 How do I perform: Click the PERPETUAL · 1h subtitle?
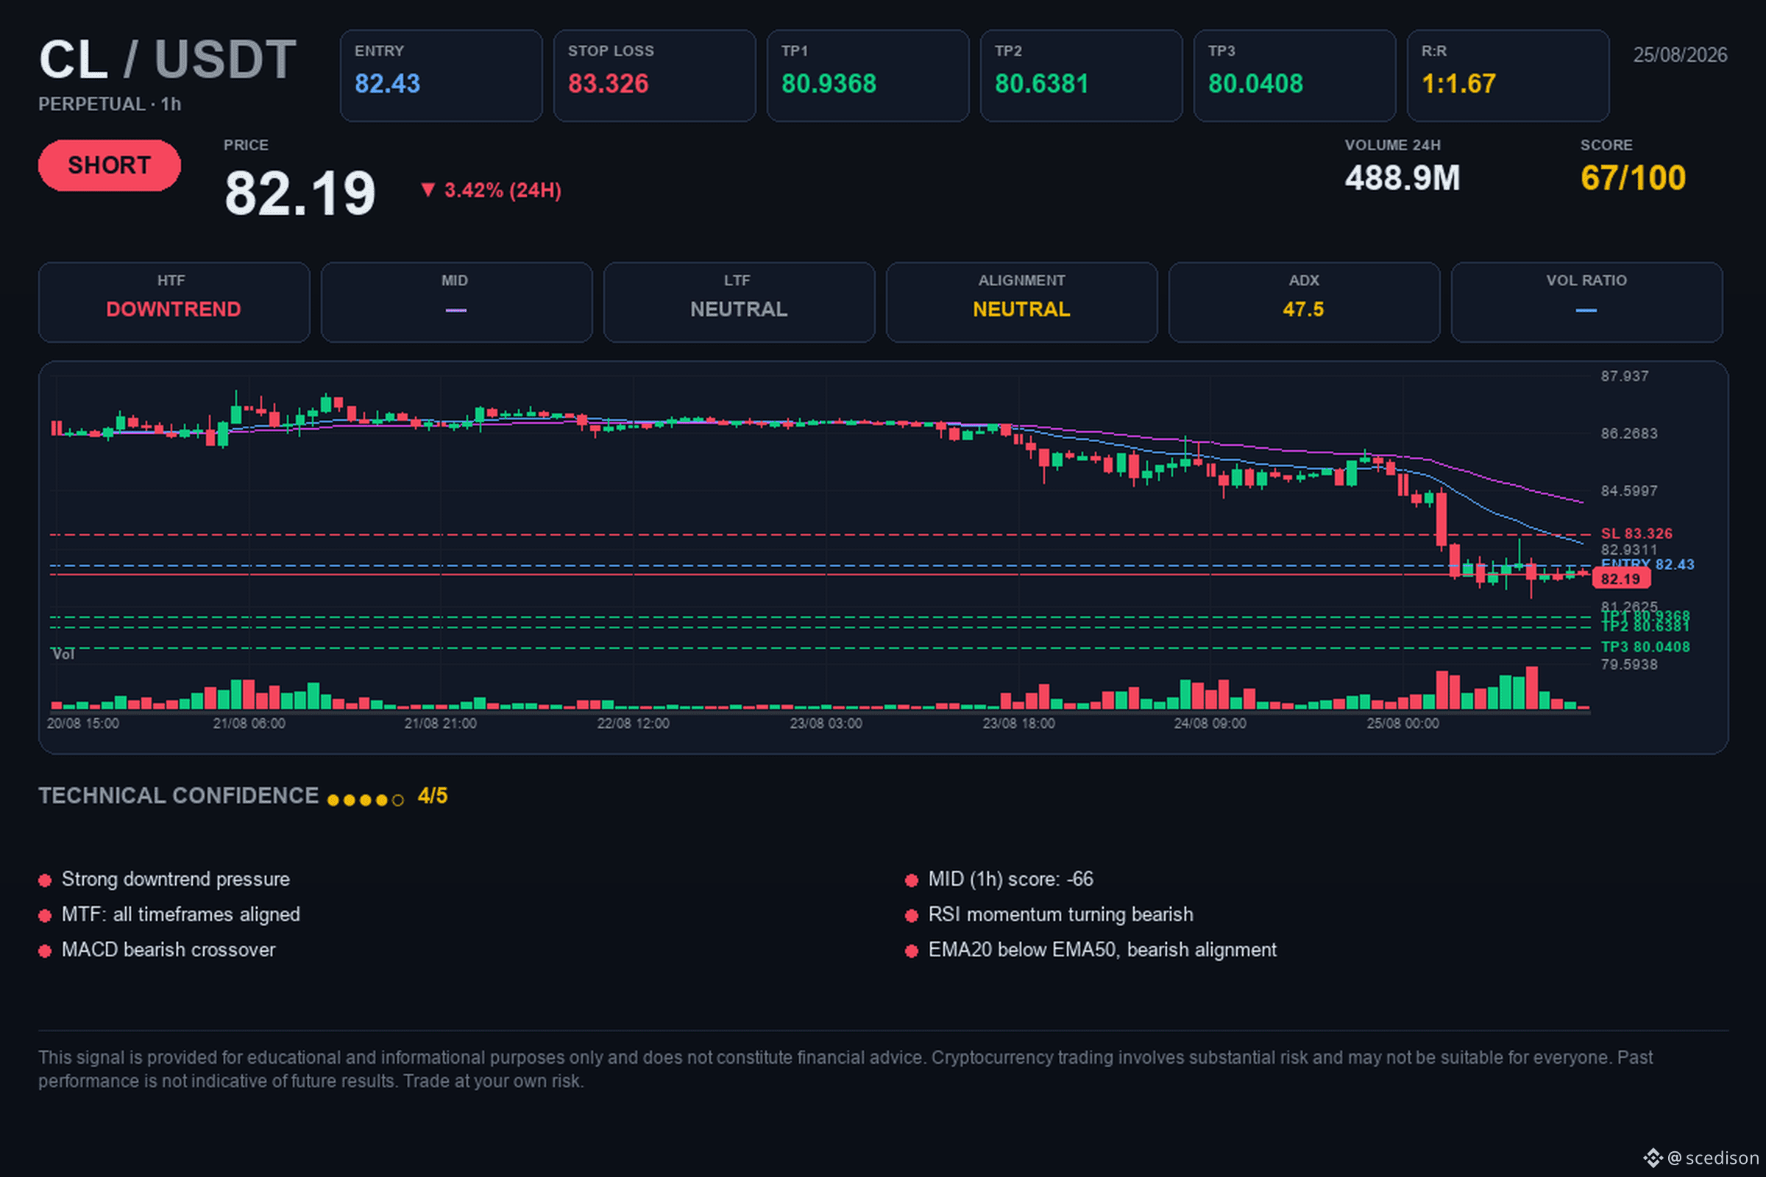tap(110, 104)
